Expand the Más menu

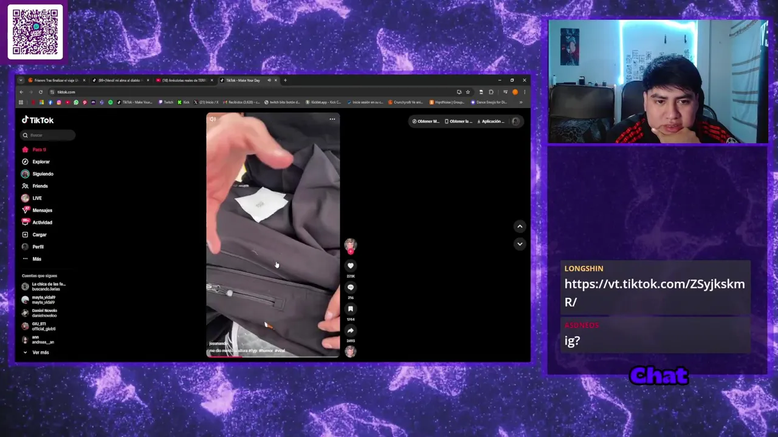[x=32, y=259]
